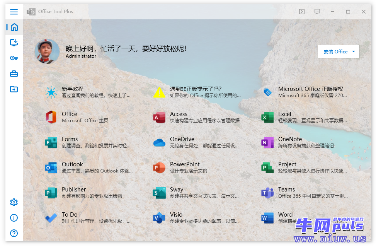The height and width of the screenshot is (246, 376).
Task: Open the To Do checkmark icon
Action: (51, 218)
